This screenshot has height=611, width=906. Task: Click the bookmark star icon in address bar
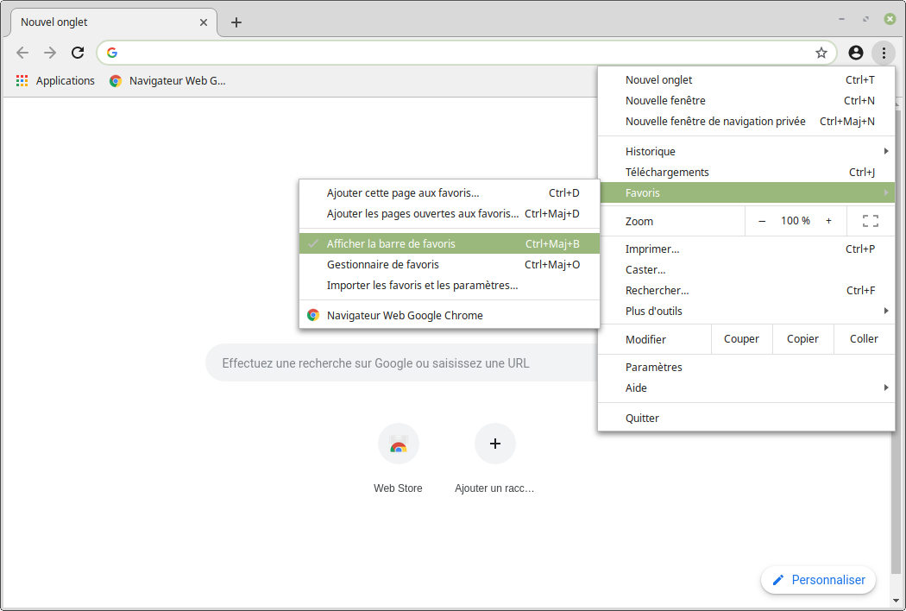(821, 53)
